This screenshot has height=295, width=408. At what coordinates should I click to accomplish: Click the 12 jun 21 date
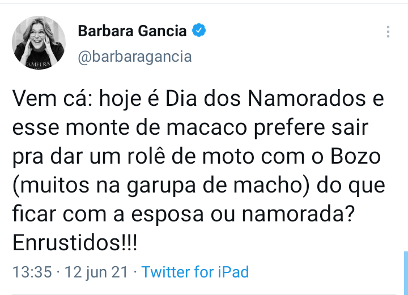coord(96,272)
